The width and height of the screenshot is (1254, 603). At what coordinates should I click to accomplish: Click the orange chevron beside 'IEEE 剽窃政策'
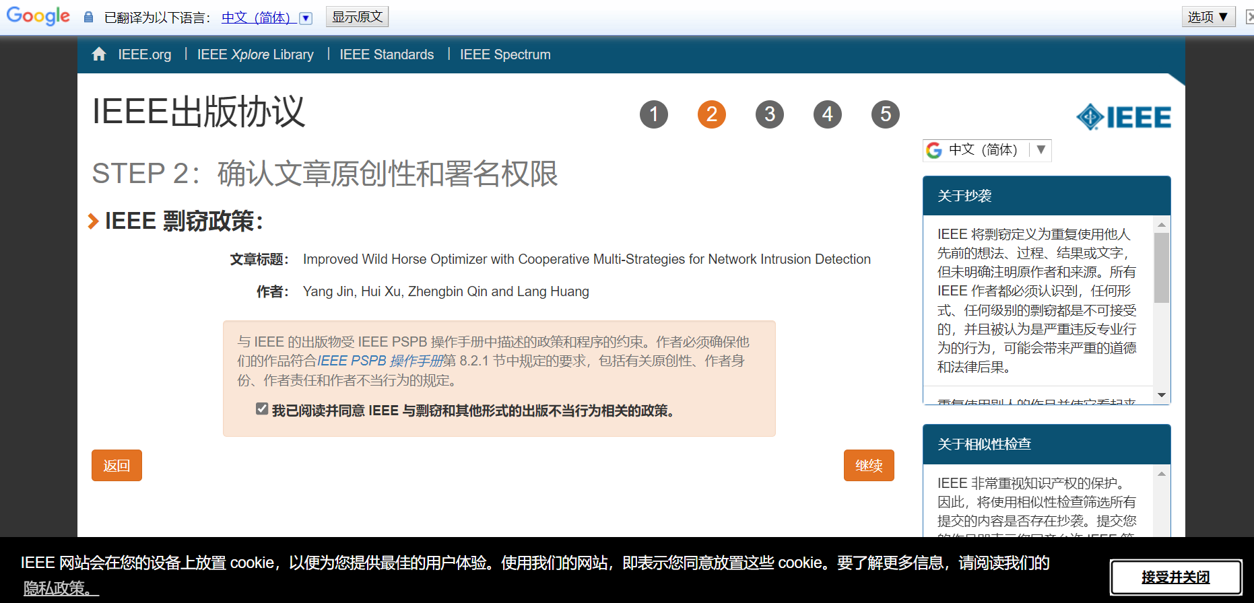[94, 221]
